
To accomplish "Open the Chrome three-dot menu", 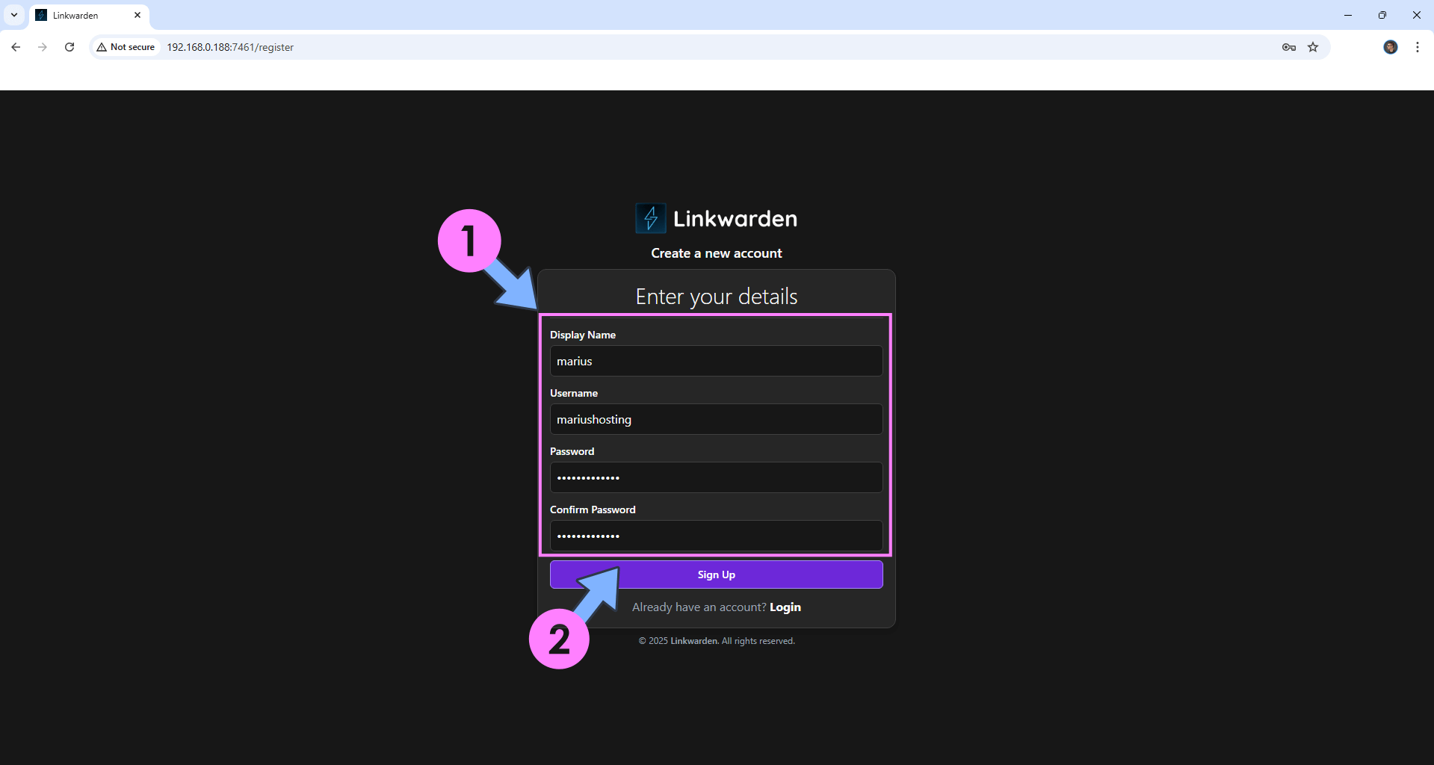I will pos(1417,47).
